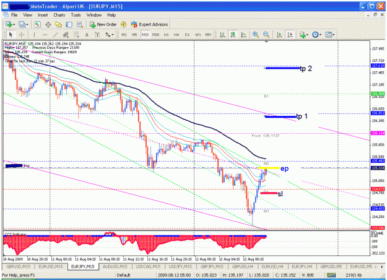Switch to USDJPY,M15 chart tab
This screenshot has width=387, height=280.
click(x=180, y=266)
